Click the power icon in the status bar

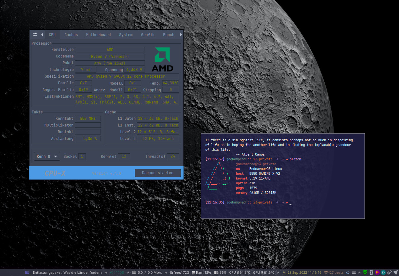[x=348, y=272]
